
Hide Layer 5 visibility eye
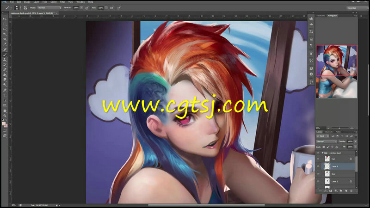[x=318, y=181]
